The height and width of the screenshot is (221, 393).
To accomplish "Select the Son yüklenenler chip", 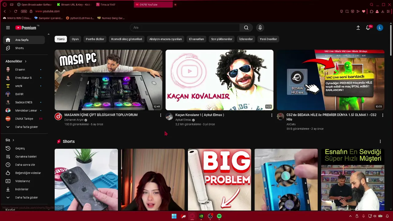I will [x=222, y=39].
